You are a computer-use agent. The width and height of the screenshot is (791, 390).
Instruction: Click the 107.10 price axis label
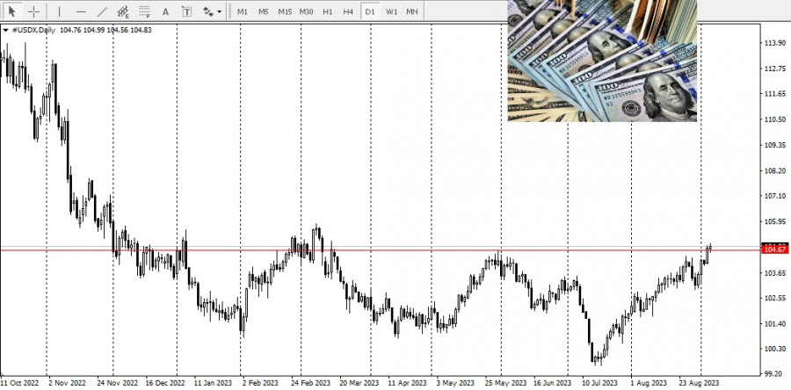(x=775, y=196)
